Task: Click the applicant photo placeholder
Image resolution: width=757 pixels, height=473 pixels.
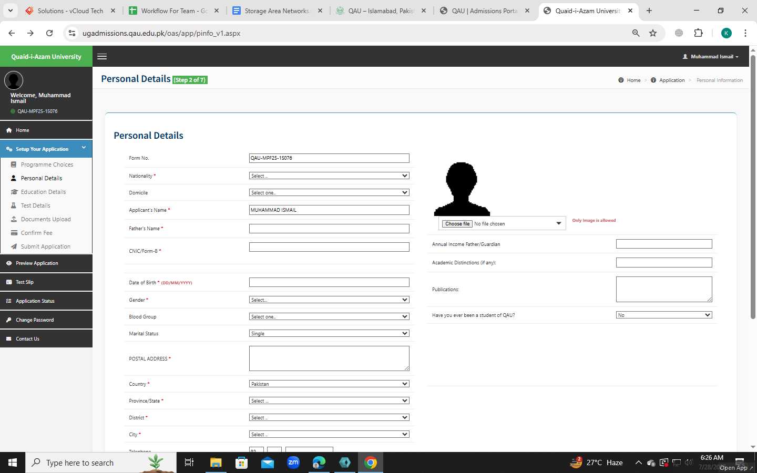Action: [462, 189]
